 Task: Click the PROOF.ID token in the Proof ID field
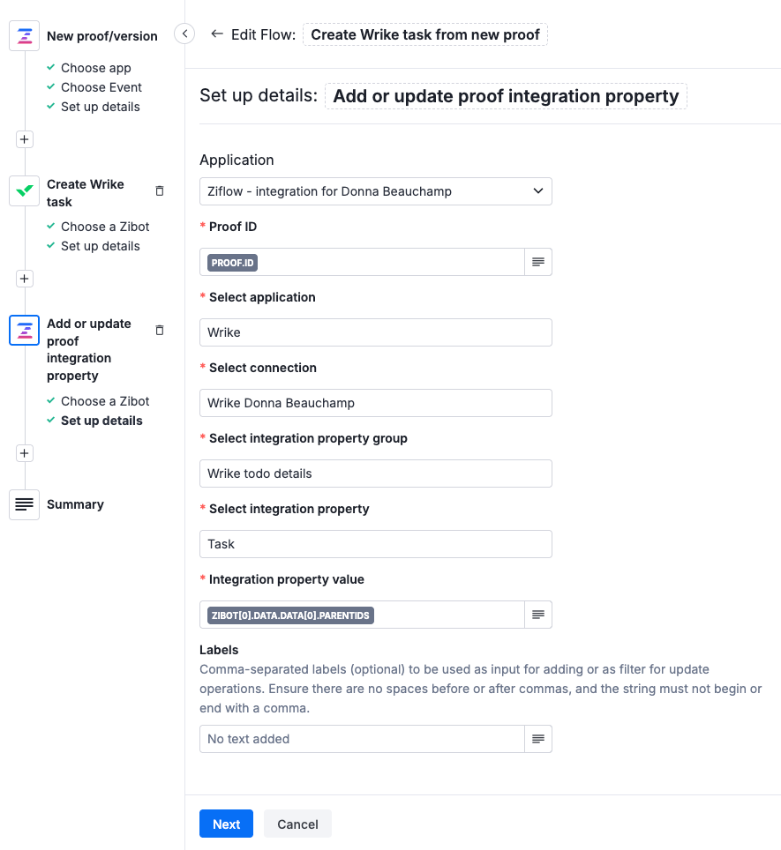(231, 262)
